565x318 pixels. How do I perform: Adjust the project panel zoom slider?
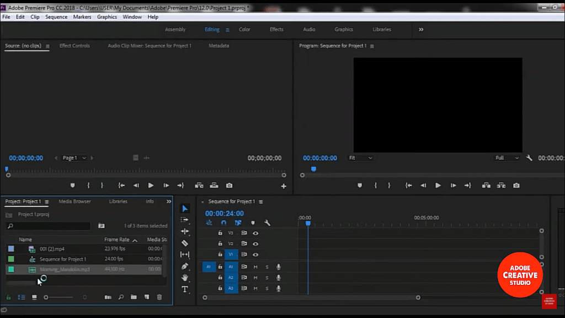pyautogui.click(x=58, y=297)
